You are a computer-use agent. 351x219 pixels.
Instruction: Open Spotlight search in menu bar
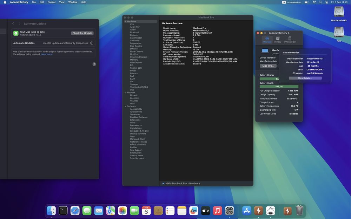coord(320,2)
